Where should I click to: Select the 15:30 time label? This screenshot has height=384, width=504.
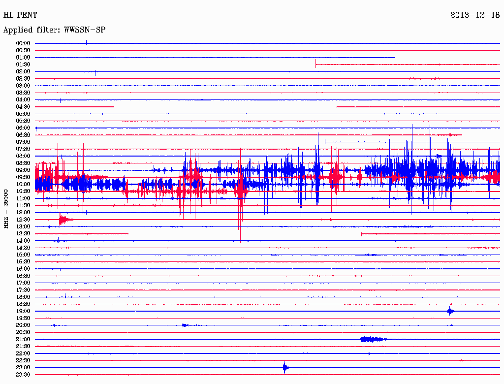[x=23, y=262]
